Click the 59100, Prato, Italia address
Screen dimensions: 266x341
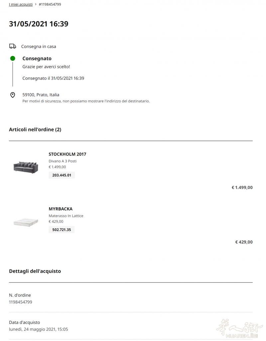41,94
